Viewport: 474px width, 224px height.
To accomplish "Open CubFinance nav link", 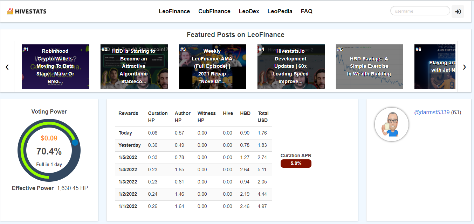I will (214, 11).
